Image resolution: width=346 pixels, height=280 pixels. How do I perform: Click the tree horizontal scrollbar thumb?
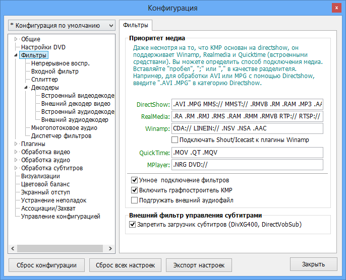tap(60, 248)
